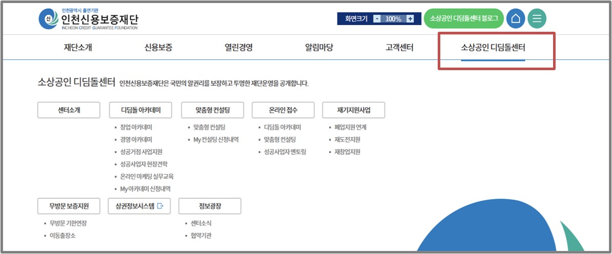Open the 재단소개 menu
612x254 pixels.
(x=78, y=48)
